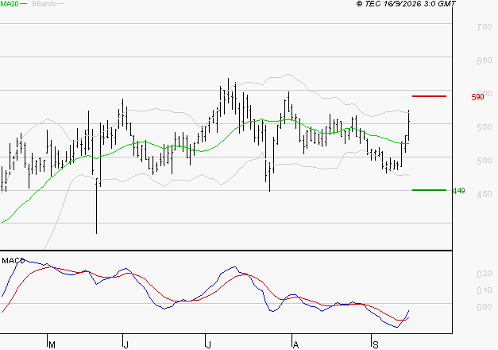Click the red 590 resistance value

pos(477,97)
